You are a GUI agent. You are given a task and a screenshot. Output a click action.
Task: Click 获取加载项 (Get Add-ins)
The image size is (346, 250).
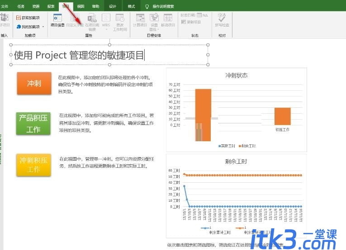(28, 18)
